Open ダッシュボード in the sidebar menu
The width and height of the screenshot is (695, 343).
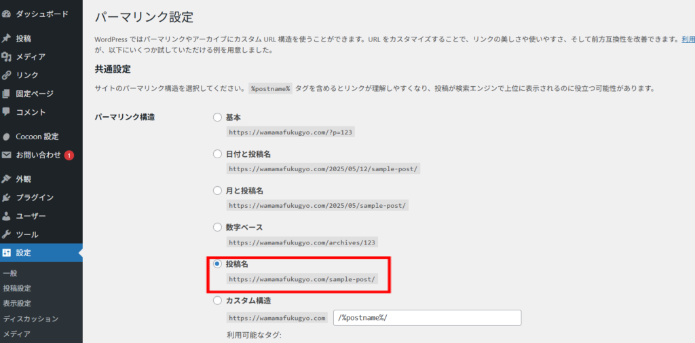[x=41, y=14]
